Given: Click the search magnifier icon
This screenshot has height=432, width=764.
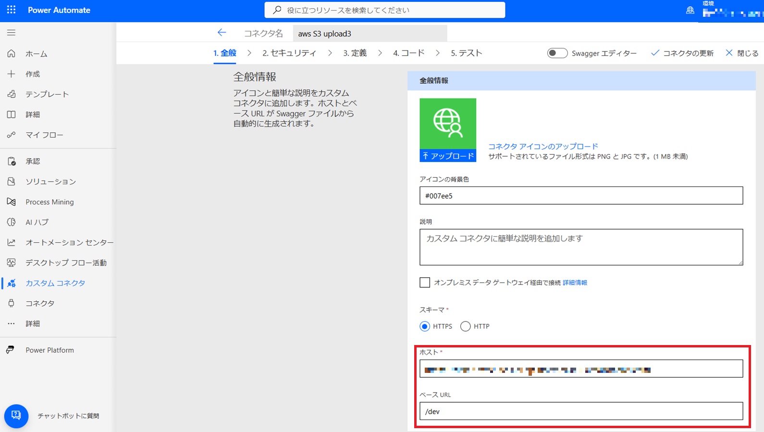Looking at the screenshot, I should [x=277, y=10].
